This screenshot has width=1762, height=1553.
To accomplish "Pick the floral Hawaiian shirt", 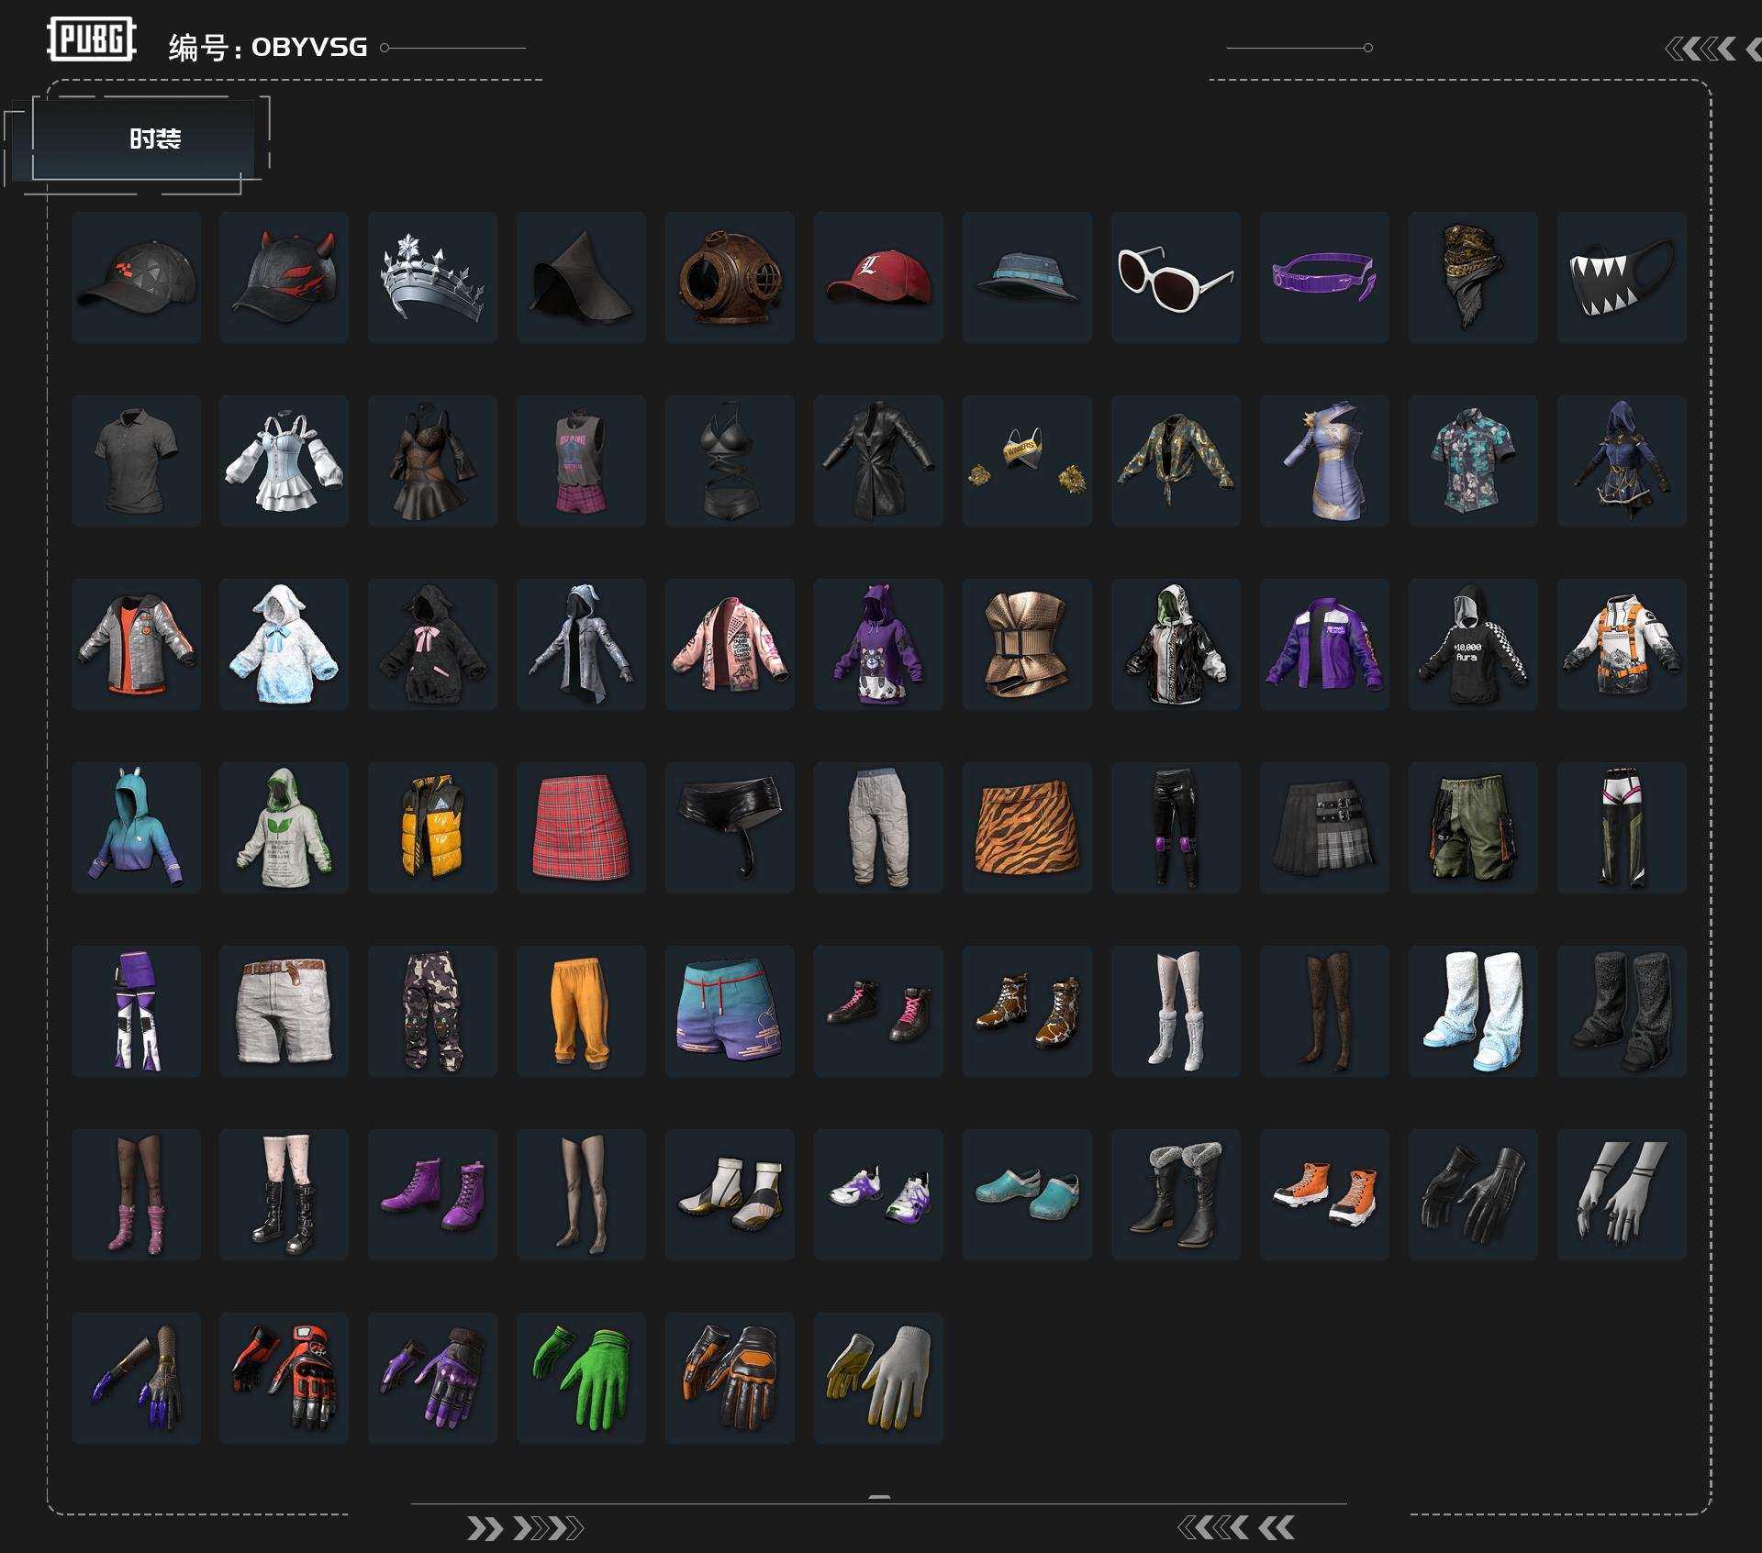I will [x=1473, y=460].
